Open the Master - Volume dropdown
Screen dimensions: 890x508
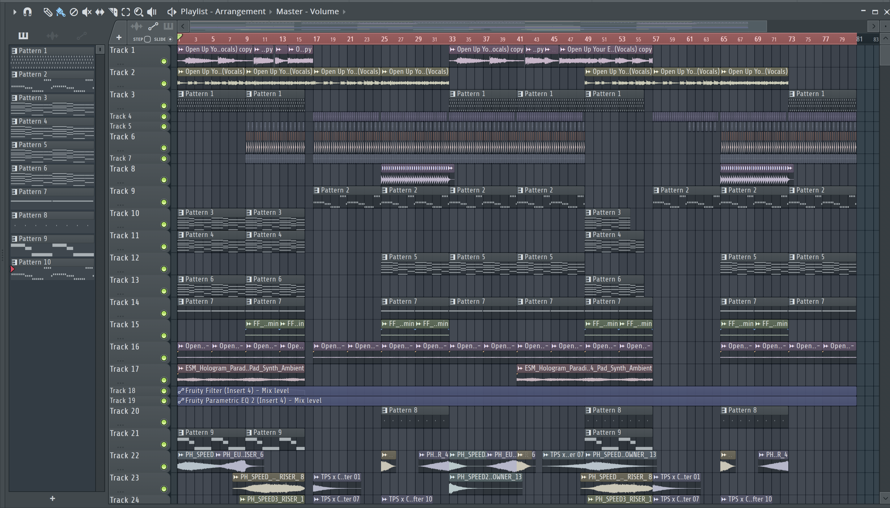pos(307,11)
